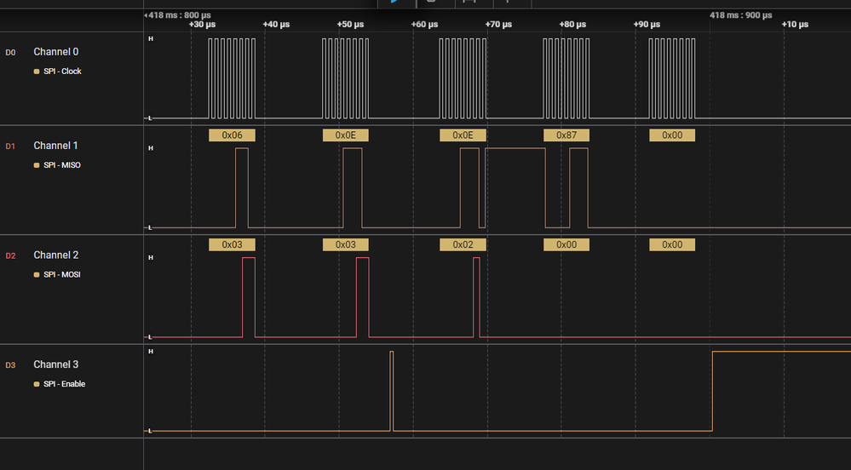Click the Channel 1 name label
Viewport: 851px width, 470px height.
click(x=55, y=146)
